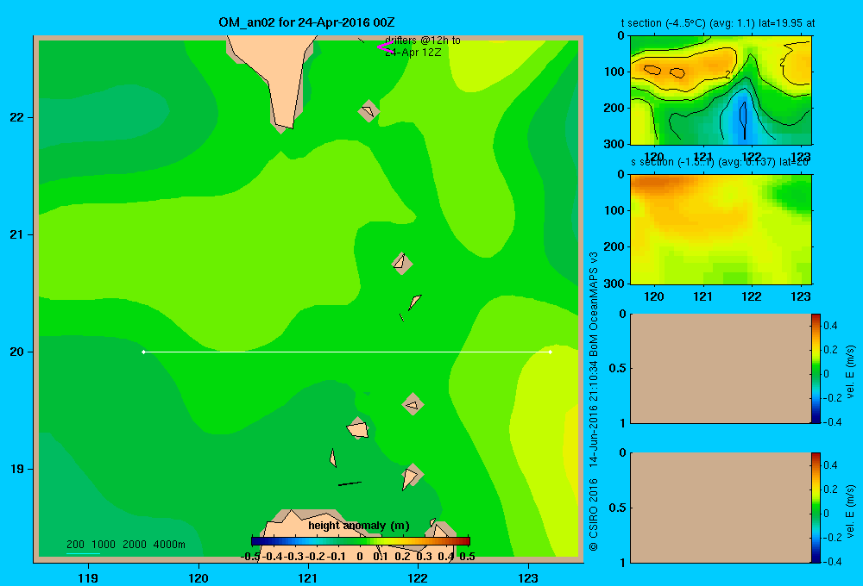Open the salinity section plot

pos(721,228)
